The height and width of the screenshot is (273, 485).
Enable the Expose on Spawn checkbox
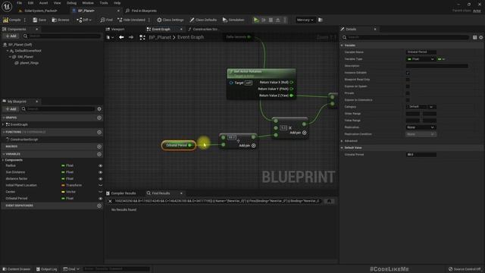coord(408,86)
